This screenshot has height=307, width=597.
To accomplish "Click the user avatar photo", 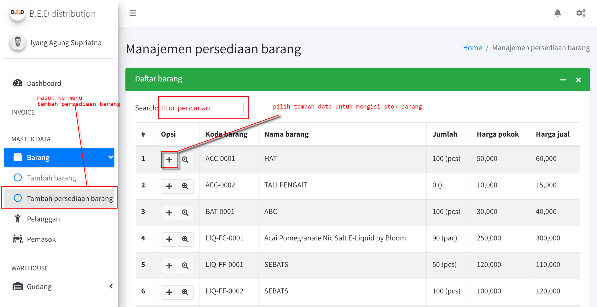I will click(x=18, y=42).
